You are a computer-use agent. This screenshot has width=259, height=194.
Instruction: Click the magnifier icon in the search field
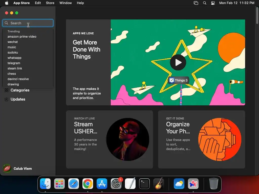tap(6, 23)
